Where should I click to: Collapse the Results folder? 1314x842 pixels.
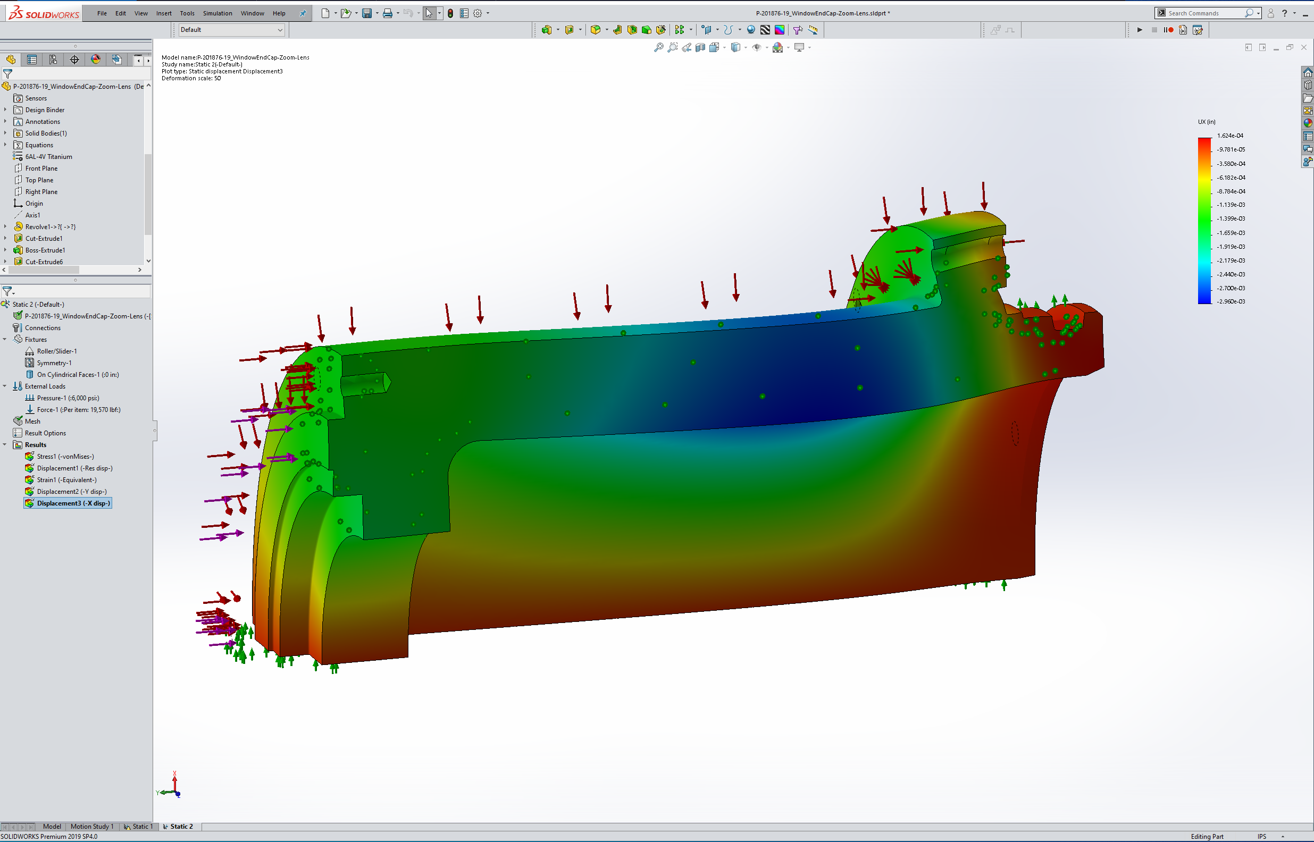(x=5, y=444)
